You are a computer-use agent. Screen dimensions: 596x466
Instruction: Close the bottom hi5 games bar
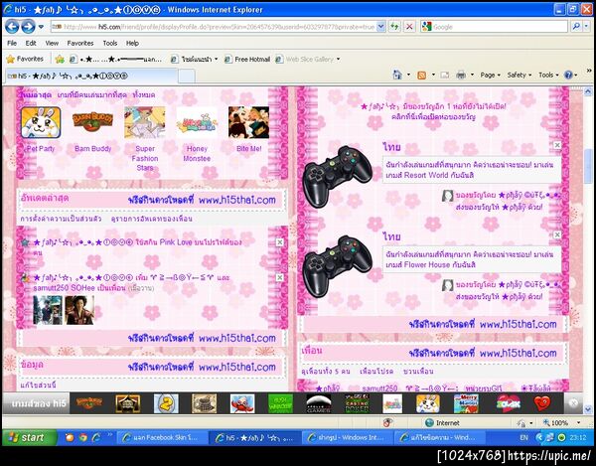coord(573,403)
